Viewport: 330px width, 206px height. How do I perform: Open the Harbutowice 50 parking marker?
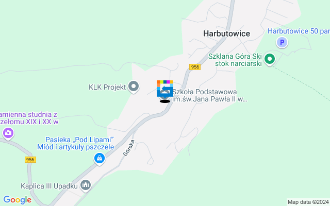tap(282, 42)
